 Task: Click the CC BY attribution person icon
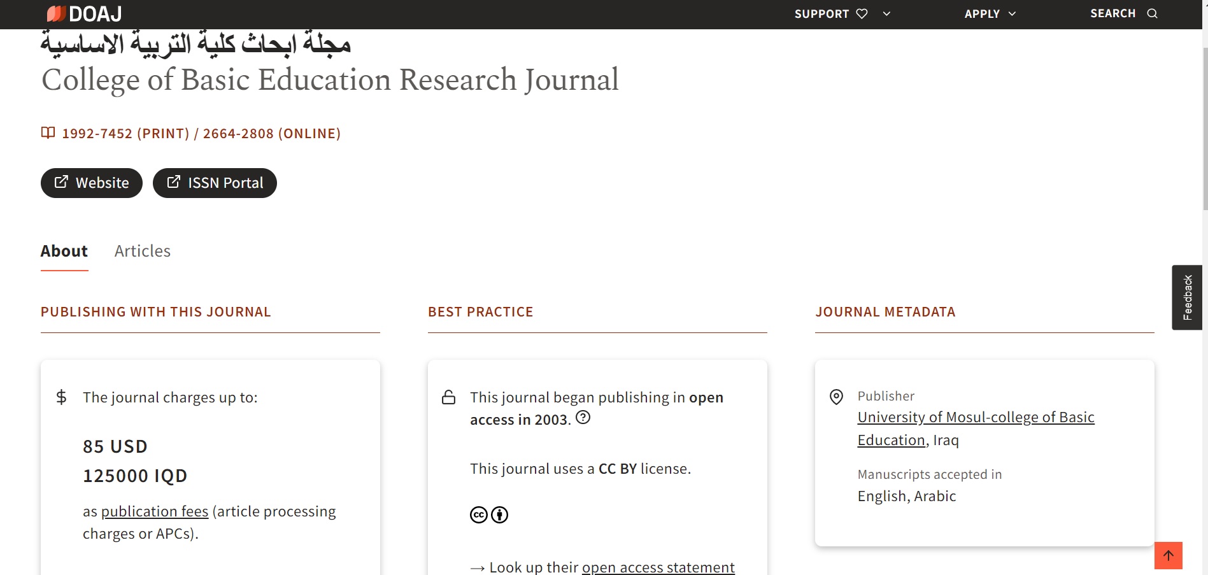[x=500, y=515]
